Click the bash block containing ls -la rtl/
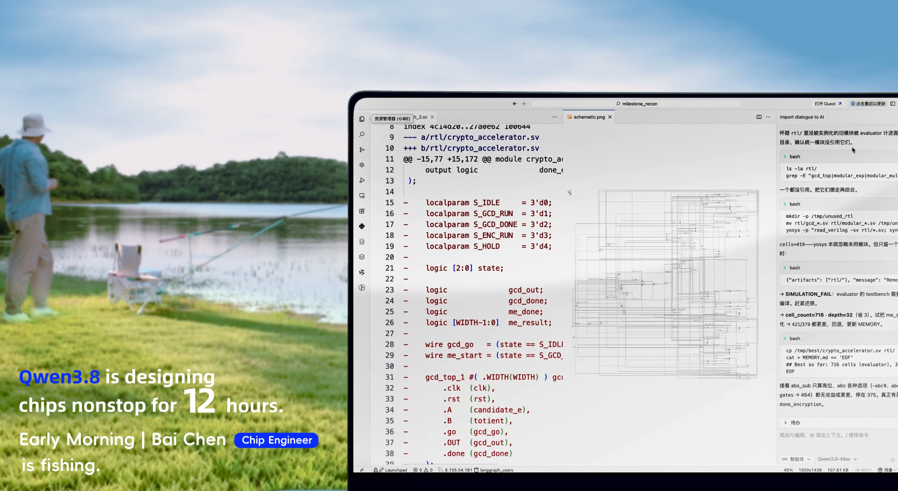Screen dimensions: 898x491 839,166
